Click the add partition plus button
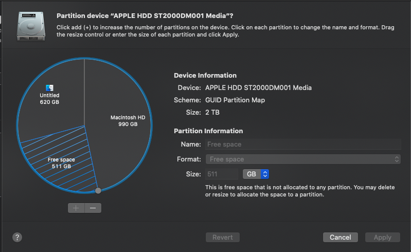Viewport: 411px width, 252px height. click(x=76, y=208)
